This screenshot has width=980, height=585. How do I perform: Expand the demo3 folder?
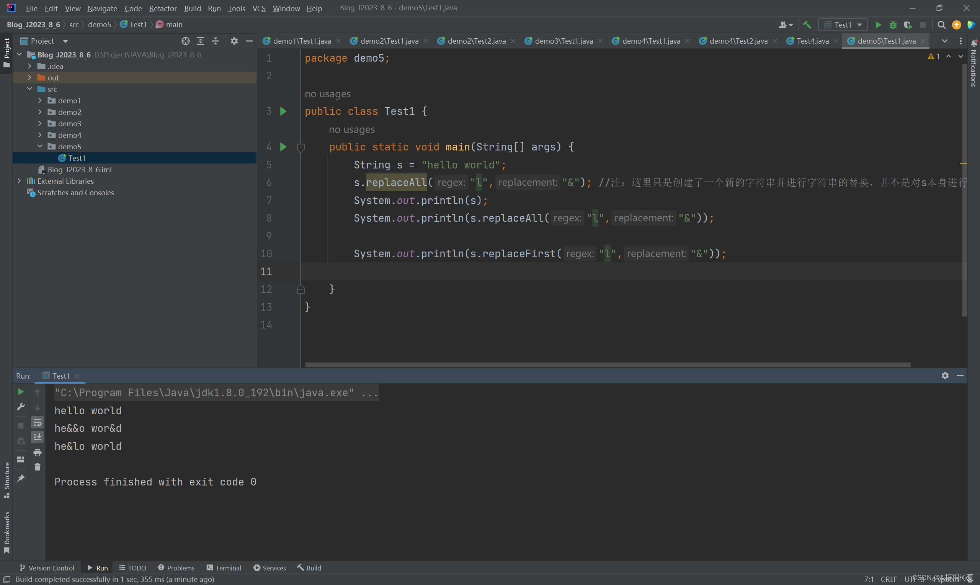tap(40, 123)
